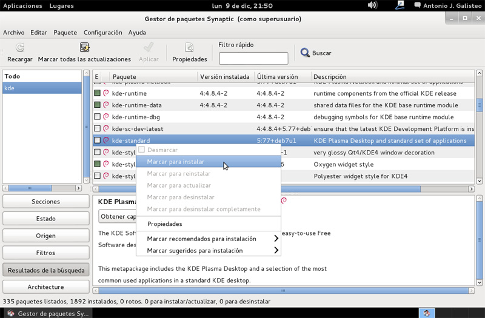Click the E status column header
Viewport: 485px width, 318px height.
pos(97,76)
